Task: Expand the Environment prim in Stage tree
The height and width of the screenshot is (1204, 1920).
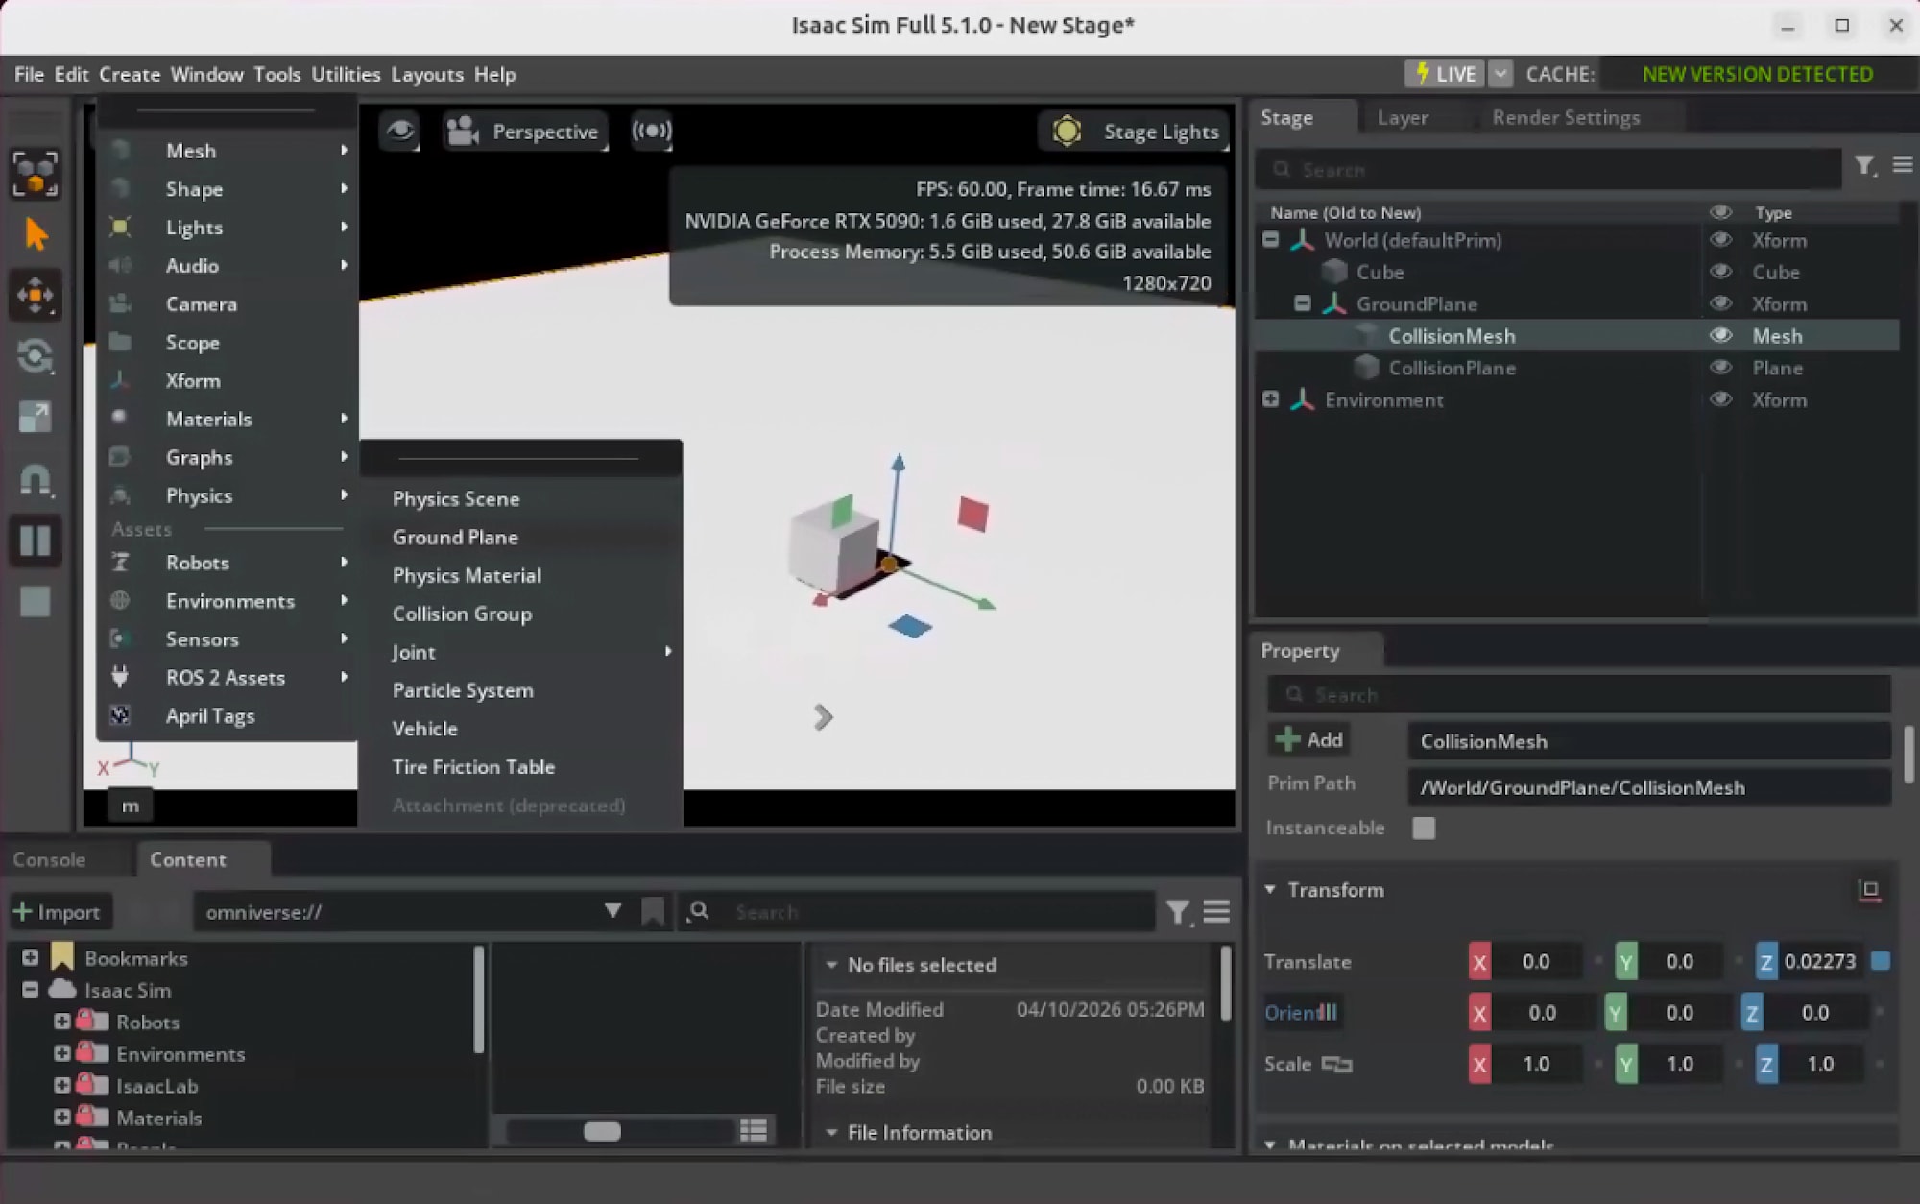Action: click(x=1271, y=399)
